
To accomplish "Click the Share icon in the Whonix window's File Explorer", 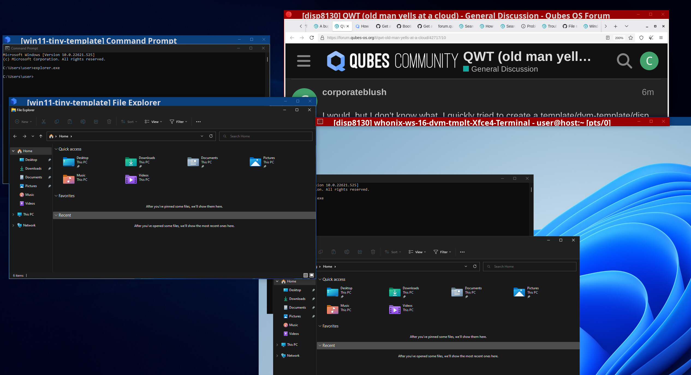I will (x=360, y=252).
